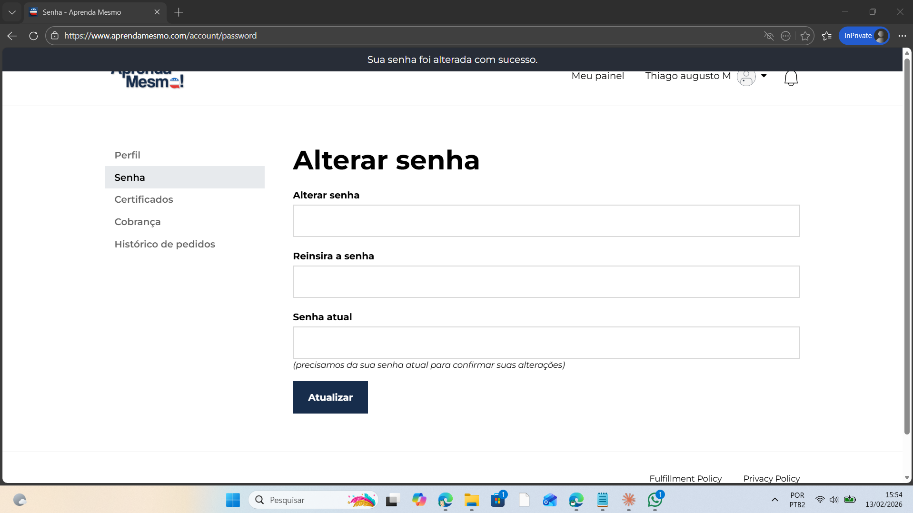The height and width of the screenshot is (513, 913).
Task: Click the Aprenda Mesmo logo
Action: 148,80
